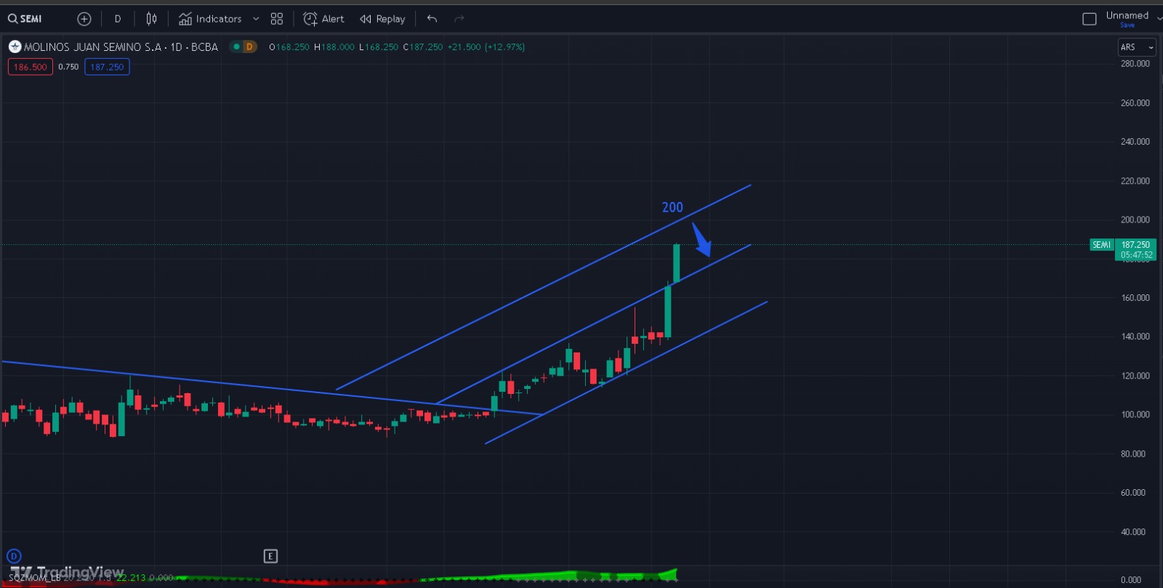Open indicator templates grid icon
The width and height of the screenshot is (1163, 588).
pos(277,19)
